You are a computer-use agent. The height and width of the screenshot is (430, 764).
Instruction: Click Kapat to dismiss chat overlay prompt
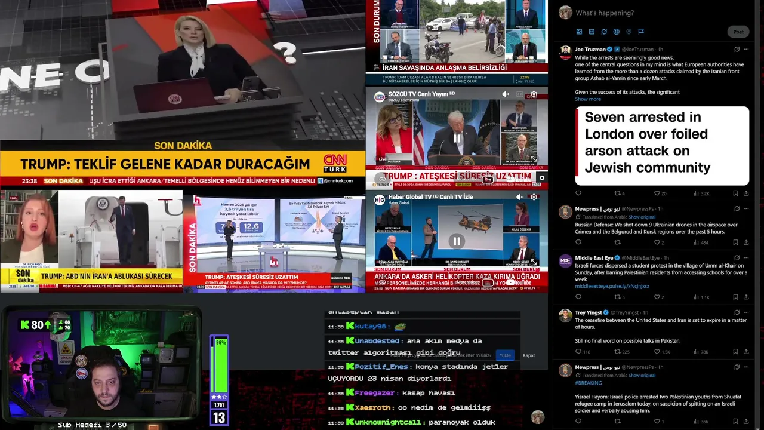529,355
